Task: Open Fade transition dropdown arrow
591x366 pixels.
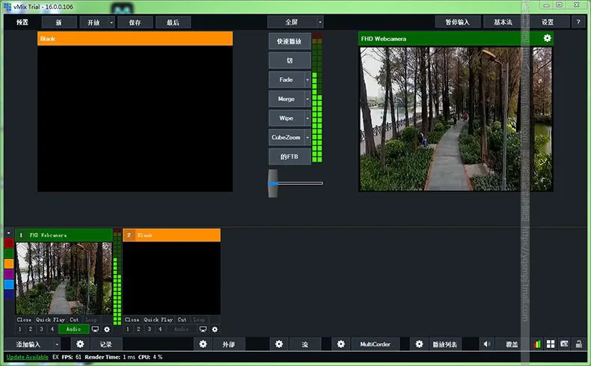Action: [307, 79]
